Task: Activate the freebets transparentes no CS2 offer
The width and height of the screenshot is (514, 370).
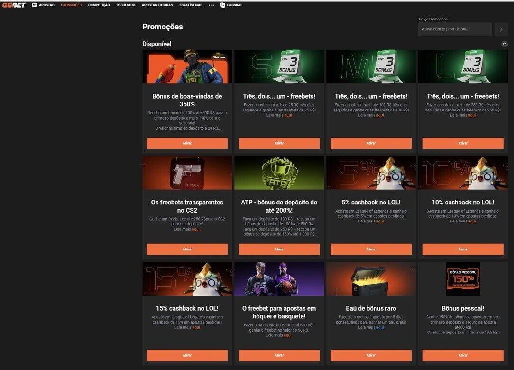Action: pyautogui.click(x=187, y=250)
